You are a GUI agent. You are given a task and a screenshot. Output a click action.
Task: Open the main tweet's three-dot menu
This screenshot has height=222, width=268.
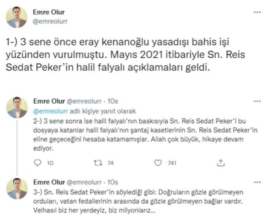coord(257,12)
